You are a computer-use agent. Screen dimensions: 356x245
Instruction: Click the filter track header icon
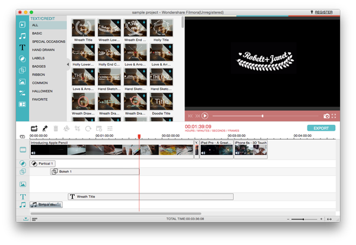(x=23, y=163)
